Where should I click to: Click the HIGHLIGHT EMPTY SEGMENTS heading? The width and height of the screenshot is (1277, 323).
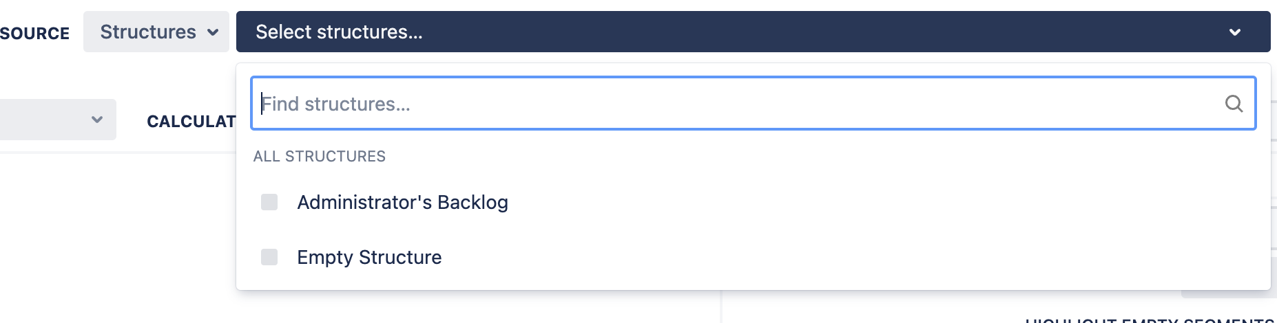tap(1149, 319)
